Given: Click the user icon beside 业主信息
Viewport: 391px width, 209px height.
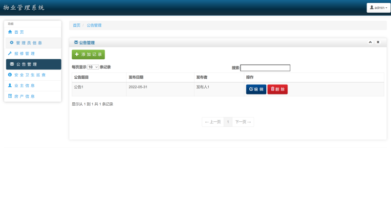Looking at the screenshot, I should (x=10, y=85).
